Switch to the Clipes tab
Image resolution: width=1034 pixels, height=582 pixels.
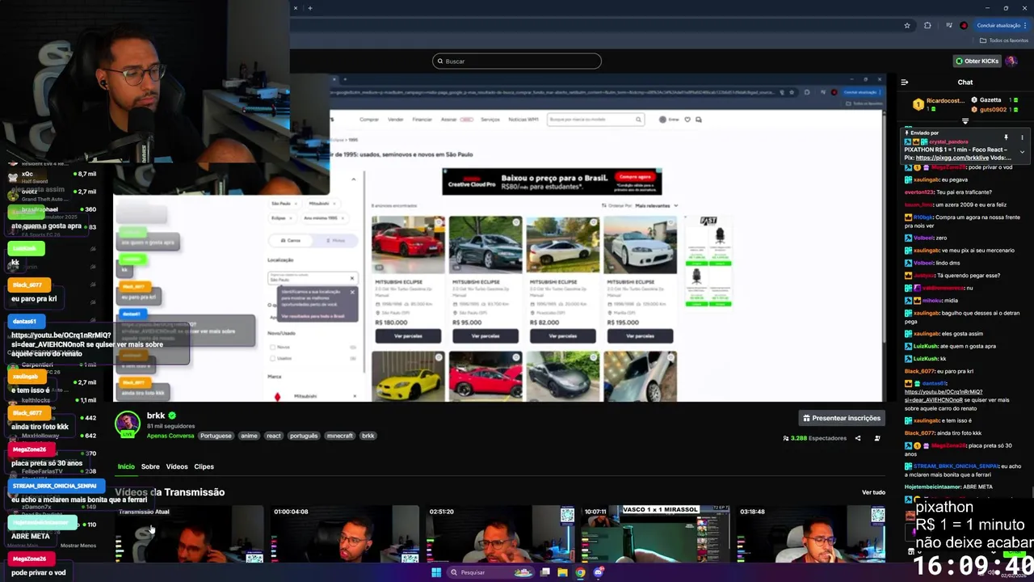pyautogui.click(x=204, y=466)
